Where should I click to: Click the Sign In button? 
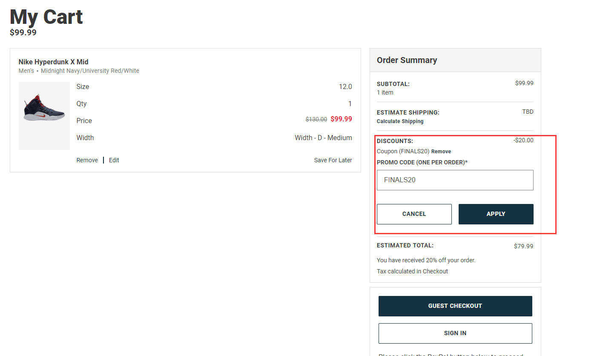pyautogui.click(x=455, y=333)
